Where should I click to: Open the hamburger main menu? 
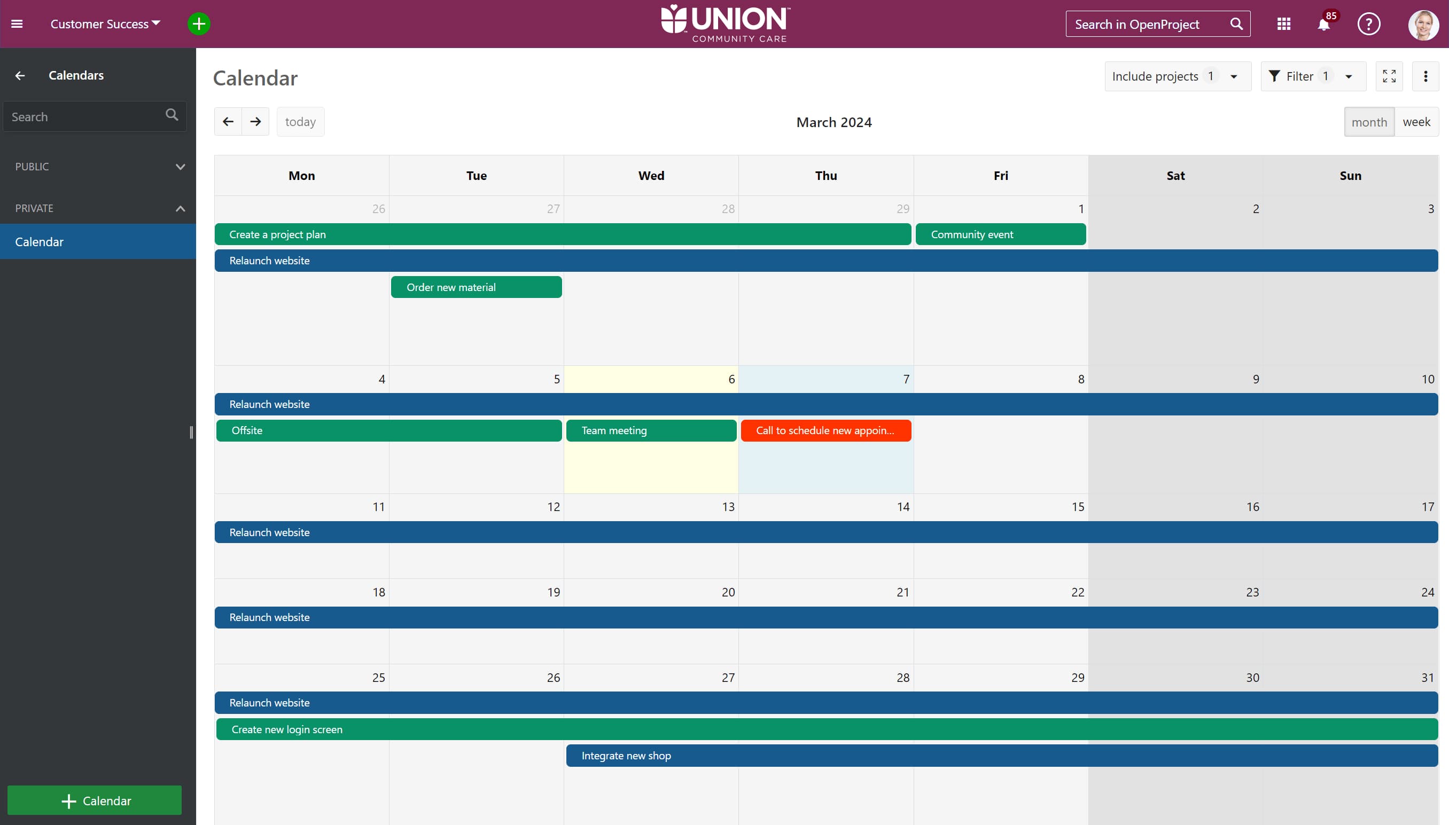[17, 24]
